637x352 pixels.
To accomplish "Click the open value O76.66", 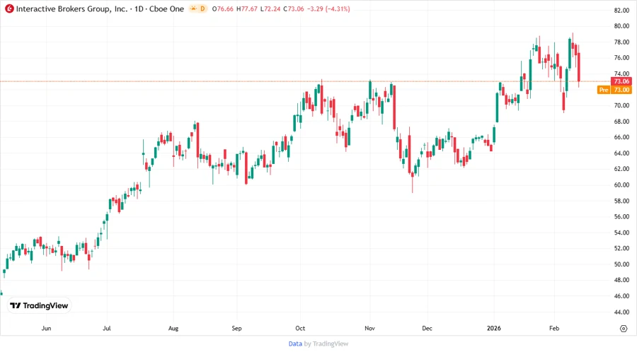I will tap(223, 9).
